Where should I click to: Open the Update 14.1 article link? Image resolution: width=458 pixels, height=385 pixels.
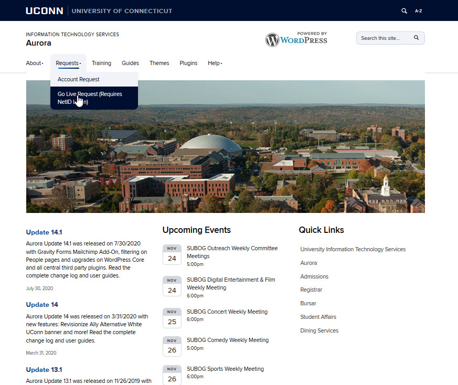coord(44,232)
